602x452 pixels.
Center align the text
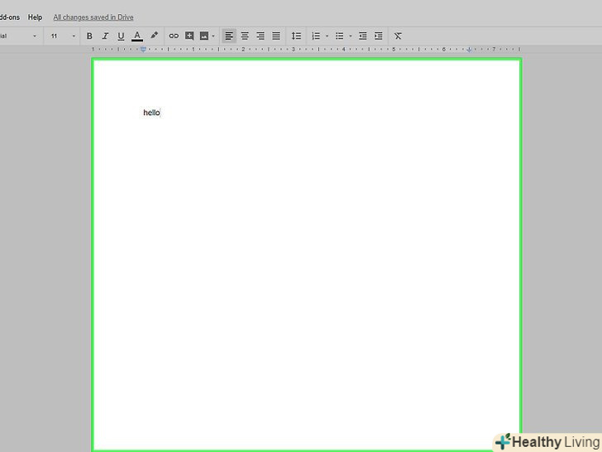click(x=245, y=36)
